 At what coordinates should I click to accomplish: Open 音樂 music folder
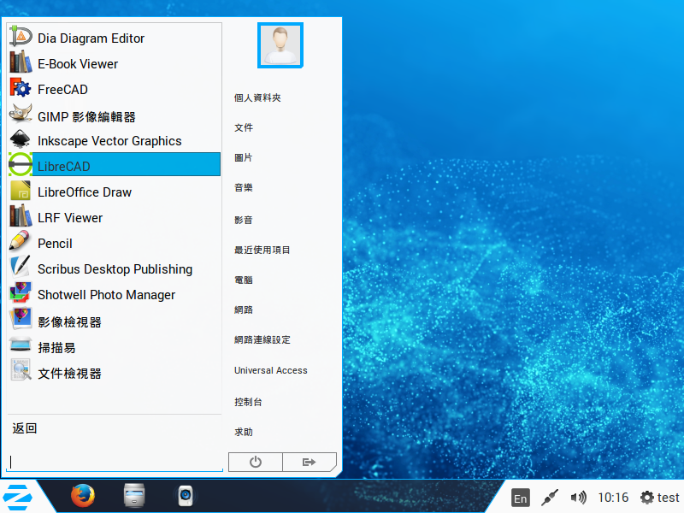[x=244, y=188]
